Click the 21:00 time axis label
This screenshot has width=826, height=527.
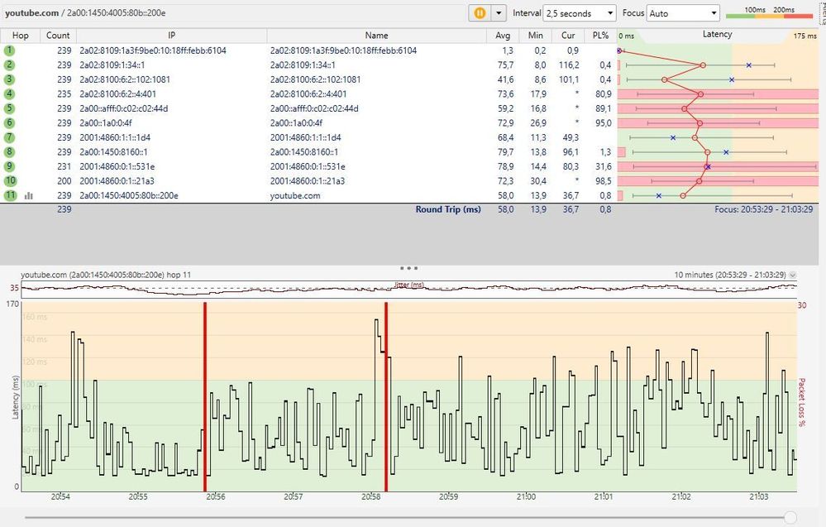pos(526,496)
